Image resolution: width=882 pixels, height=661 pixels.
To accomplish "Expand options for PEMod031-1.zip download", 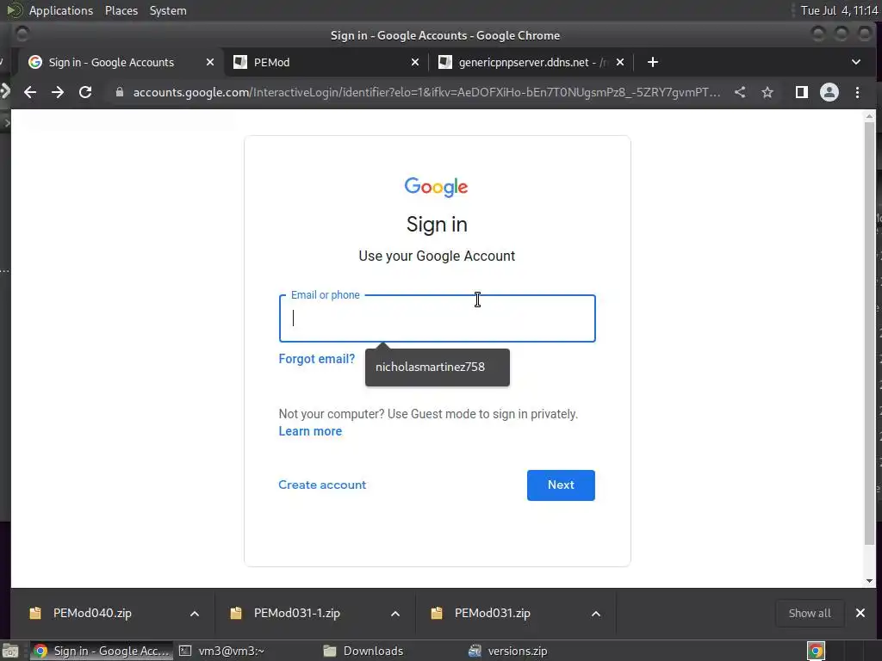I will pos(395,614).
